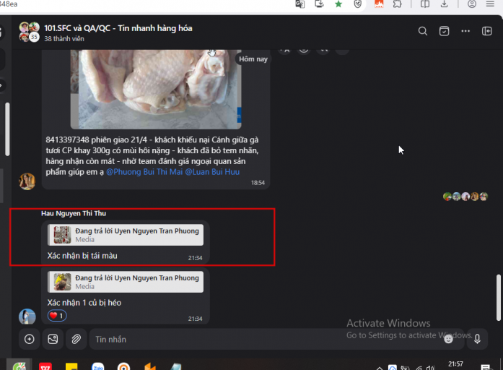
Task: Click the browser install app icon
Action: pos(319,4)
